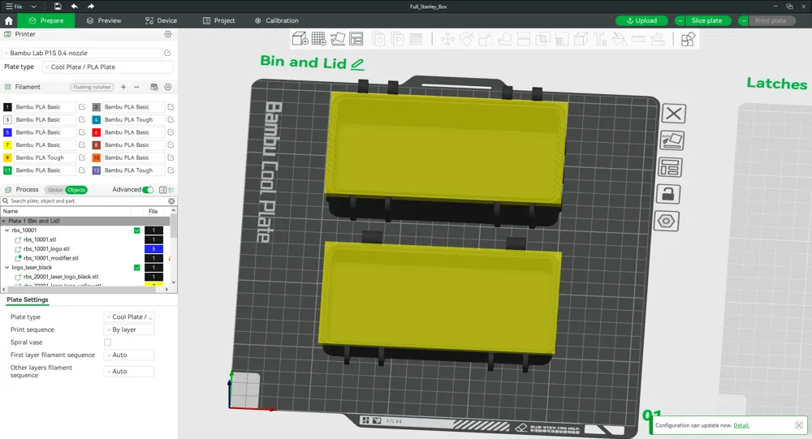Viewport: 812px width, 439px height.
Task: Open plate settings hexagon icon
Action: click(666, 221)
